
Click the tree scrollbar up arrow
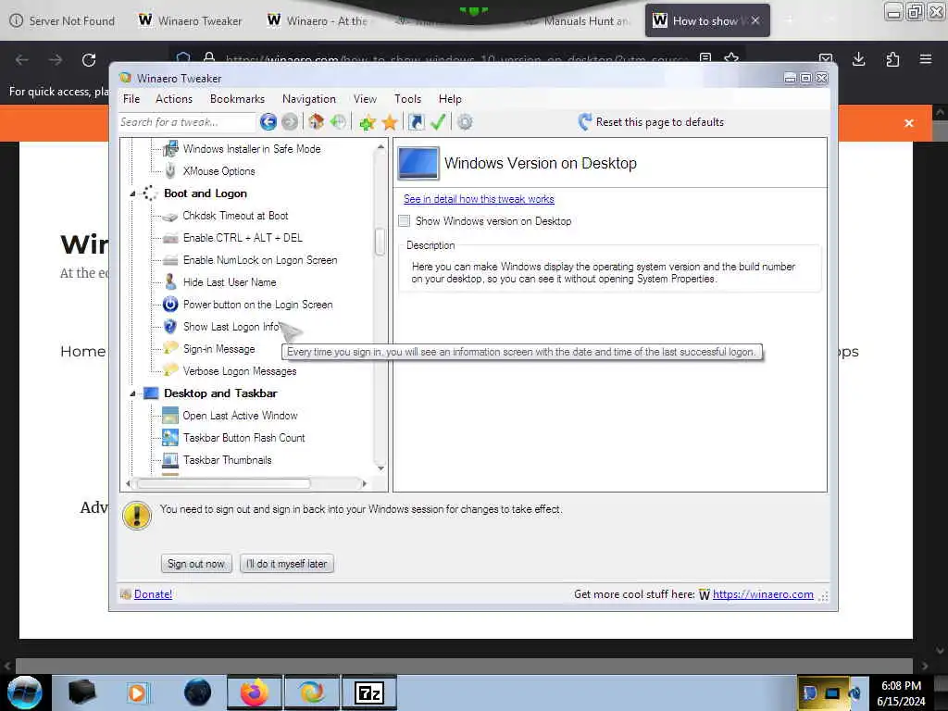point(380,147)
